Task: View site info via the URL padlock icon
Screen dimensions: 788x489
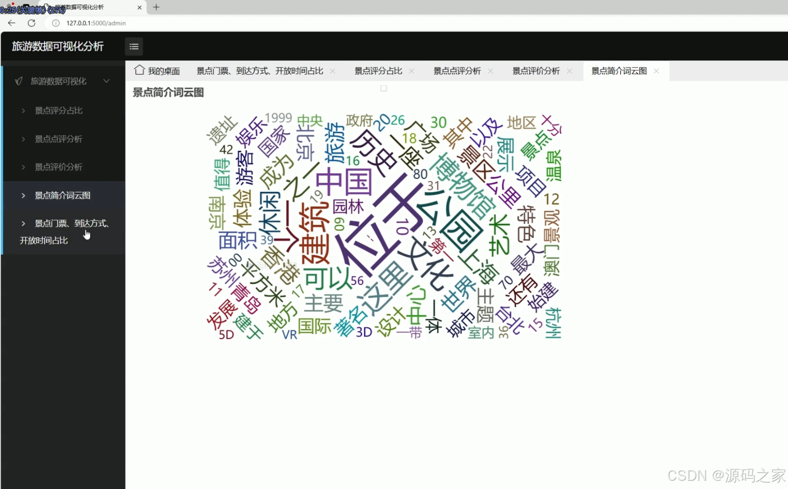Action: (x=55, y=23)
